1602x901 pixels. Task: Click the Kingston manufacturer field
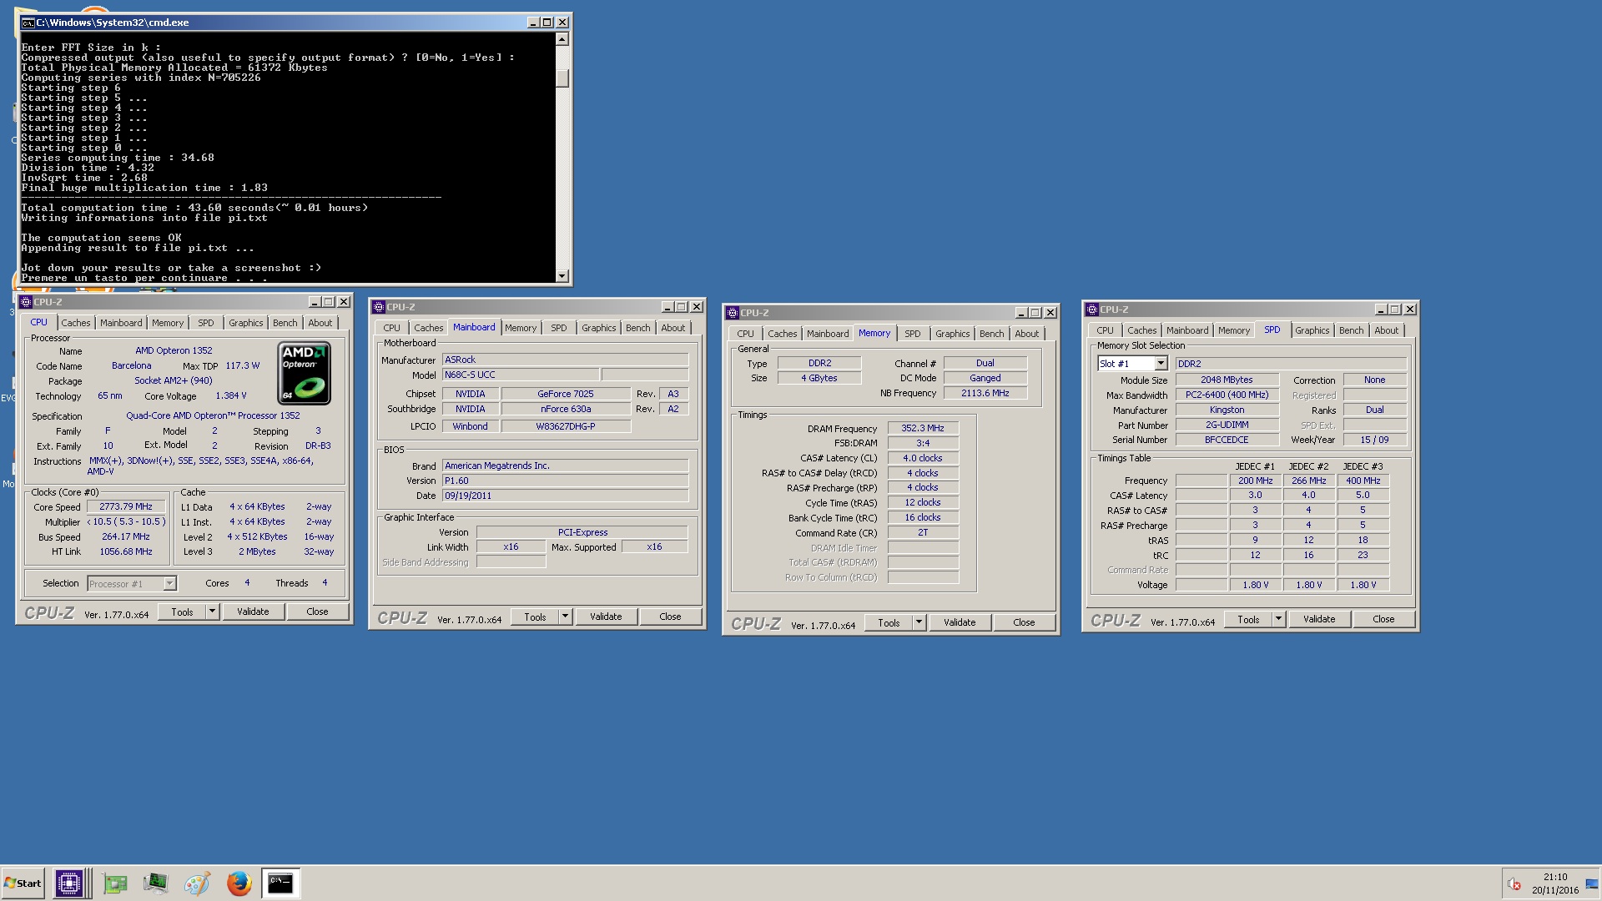click(1227, 410)
